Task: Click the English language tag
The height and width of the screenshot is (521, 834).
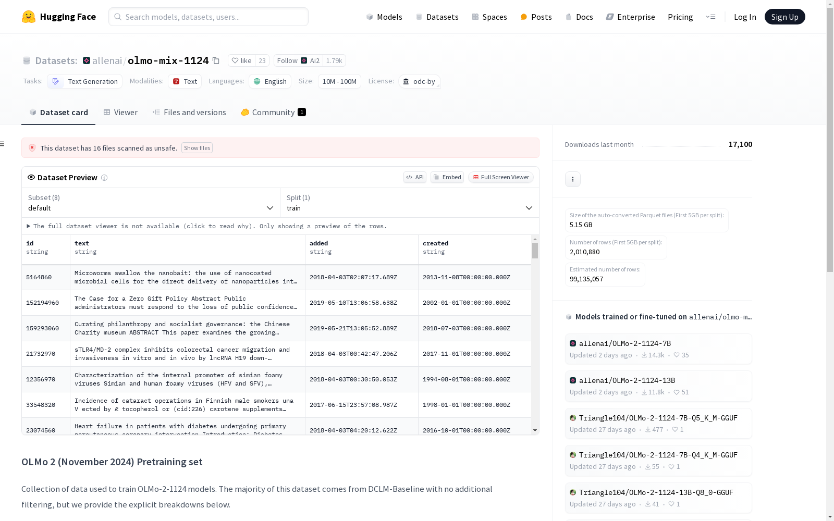Action: point(270,81)
